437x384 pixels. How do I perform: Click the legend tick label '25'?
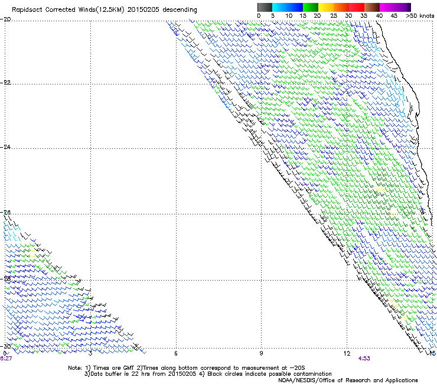334,16
